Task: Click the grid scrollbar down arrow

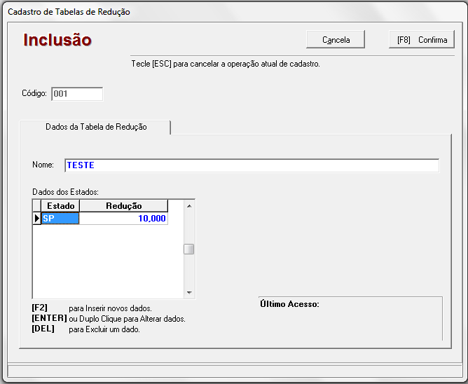Action: click(189, 293)
